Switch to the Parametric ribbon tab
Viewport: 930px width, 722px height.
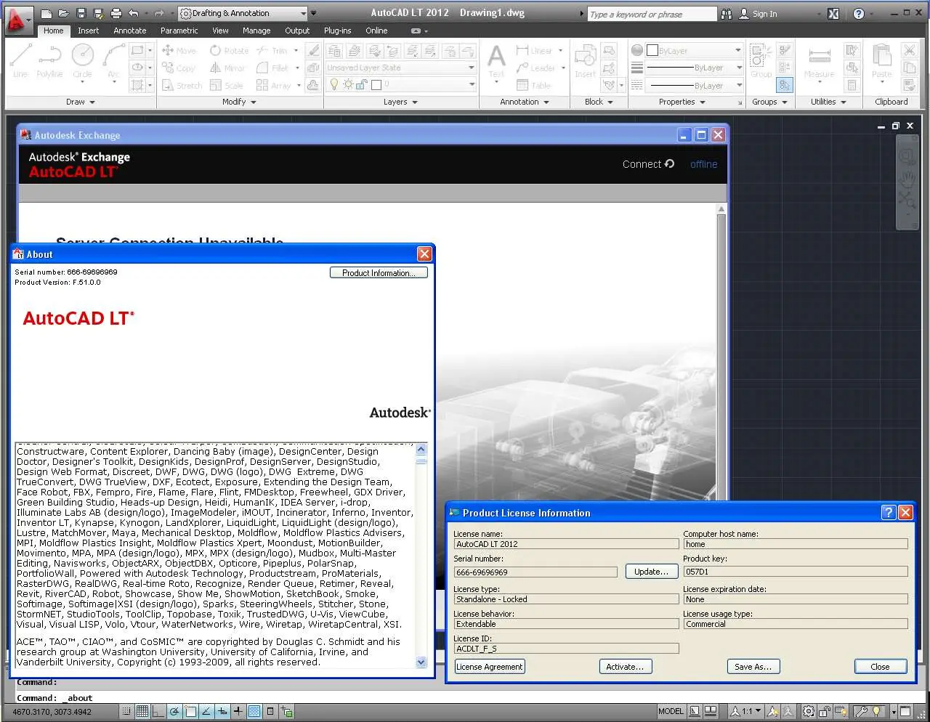tap(179, 31)
